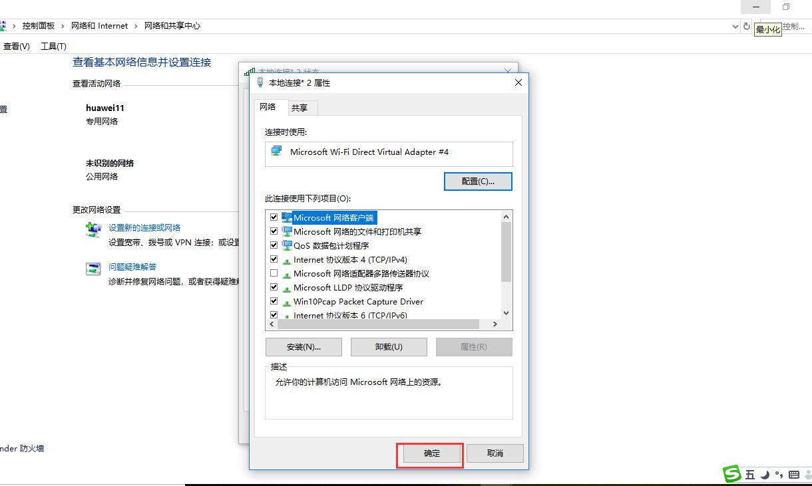Click the list's horizontal scrollbar thumb
The height and width of the screenshot is (486, 812).
(377, 324)
